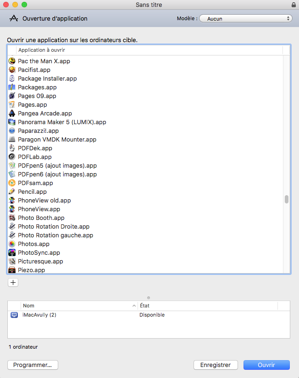The width and height of the screenshot is (299, 378).
Task: Select Pangea Arcade.app name
Action: 45,113
